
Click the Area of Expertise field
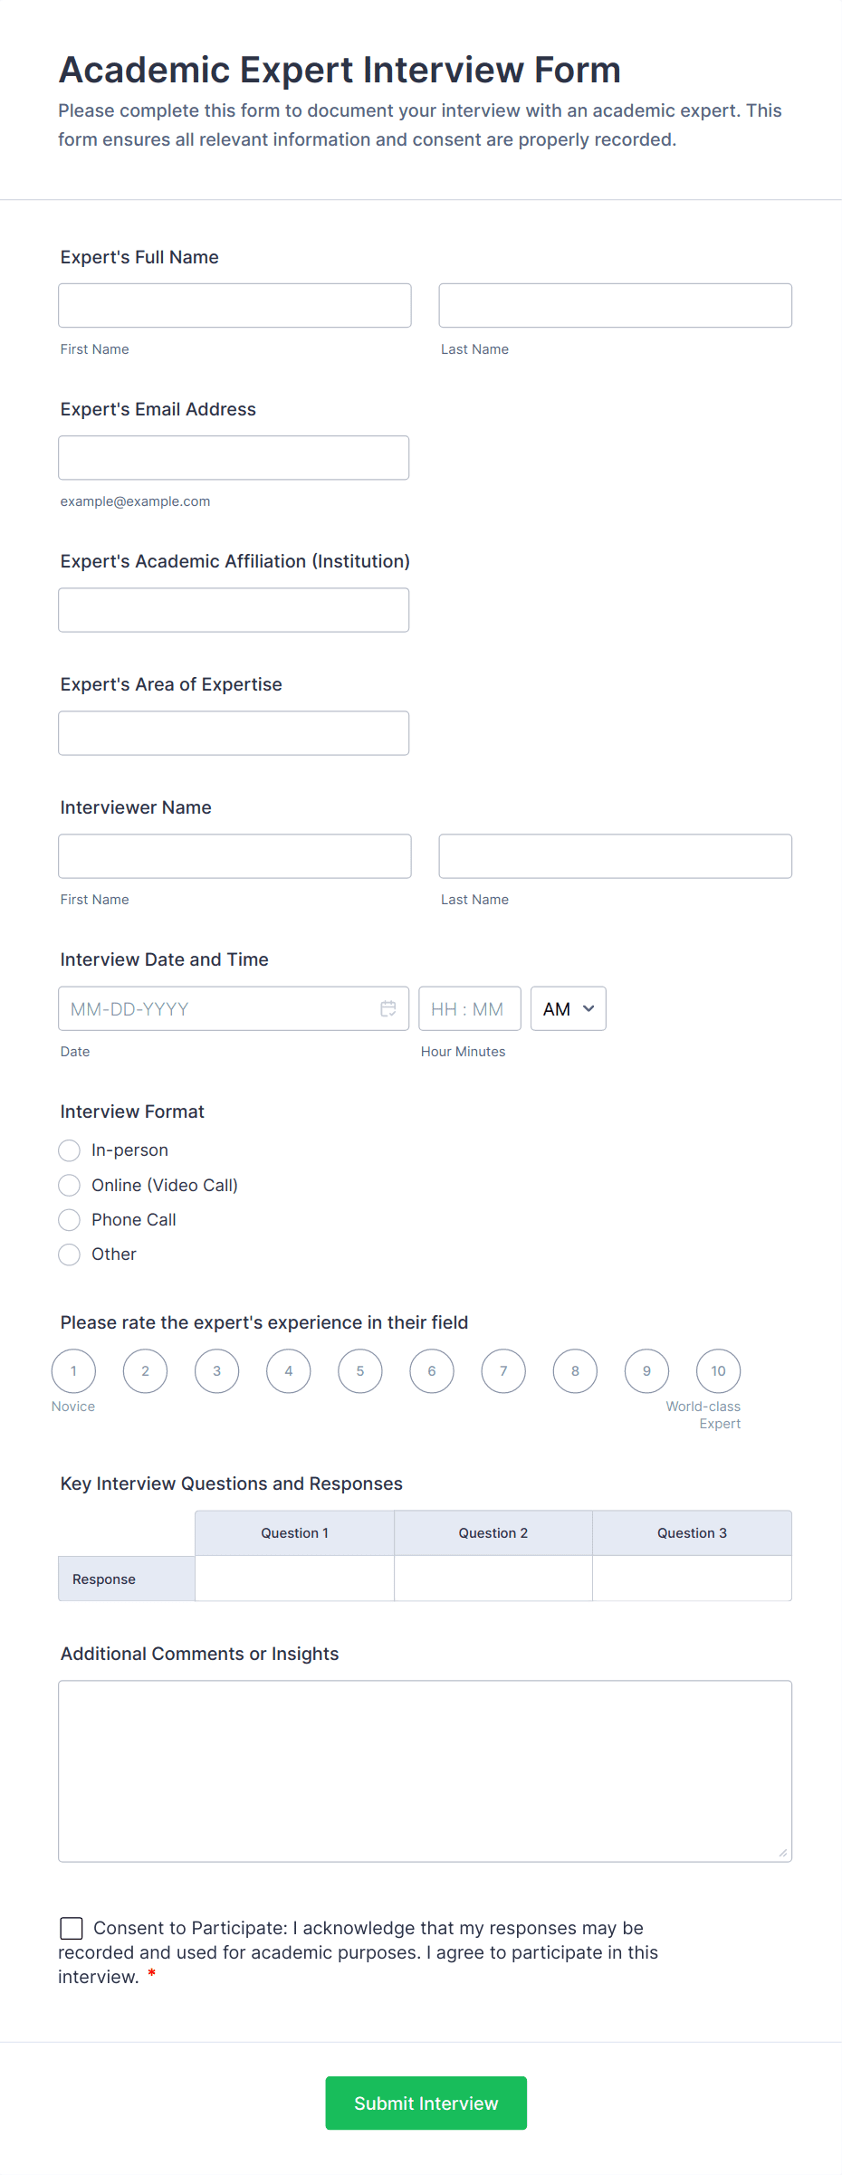coord(234,732)
